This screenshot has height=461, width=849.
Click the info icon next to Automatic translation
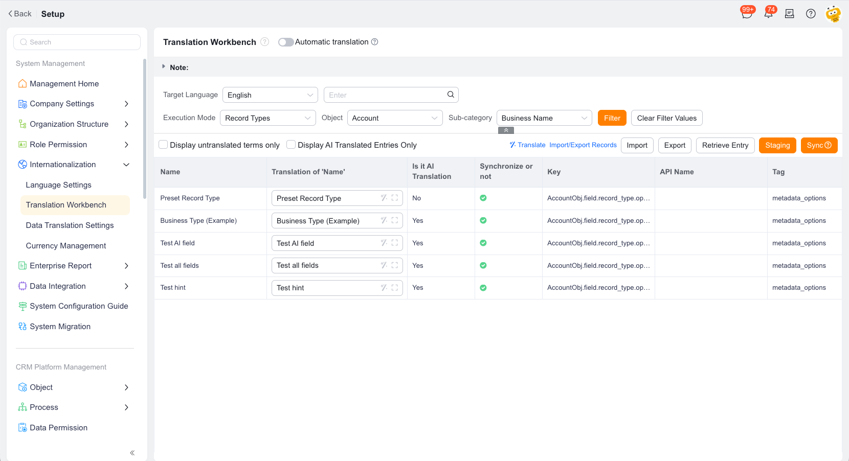tap(374, 42)
